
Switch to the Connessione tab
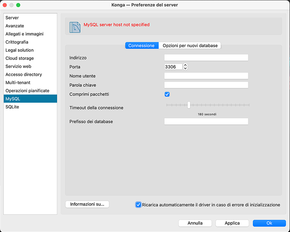click(141, 45)
